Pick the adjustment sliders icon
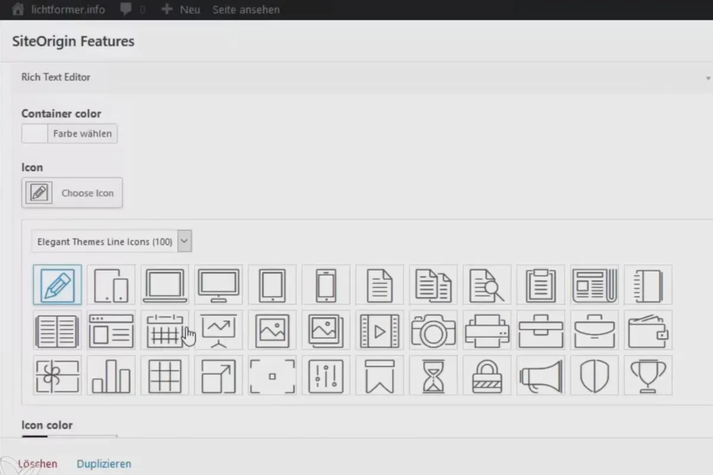Image resolution: width=713 pixels, height=475 pixels. 326,375
